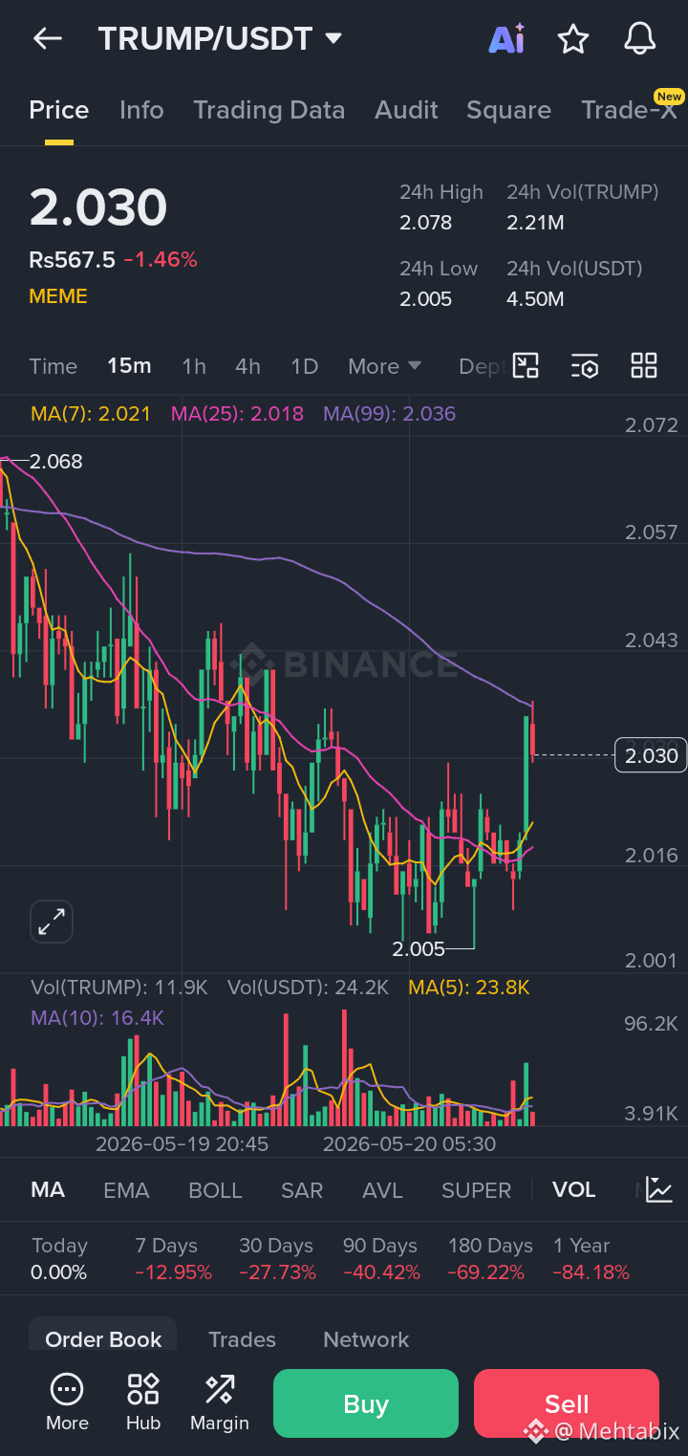Tap the MEME category tag
Image resolution: width=688 pixels, height=1456 pixels.
(x=58, y=296)
